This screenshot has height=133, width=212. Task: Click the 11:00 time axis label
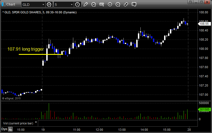[x=77, y=130]
